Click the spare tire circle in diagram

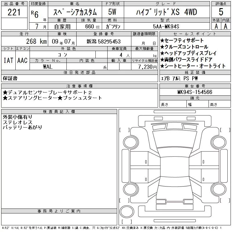[127, 212]
